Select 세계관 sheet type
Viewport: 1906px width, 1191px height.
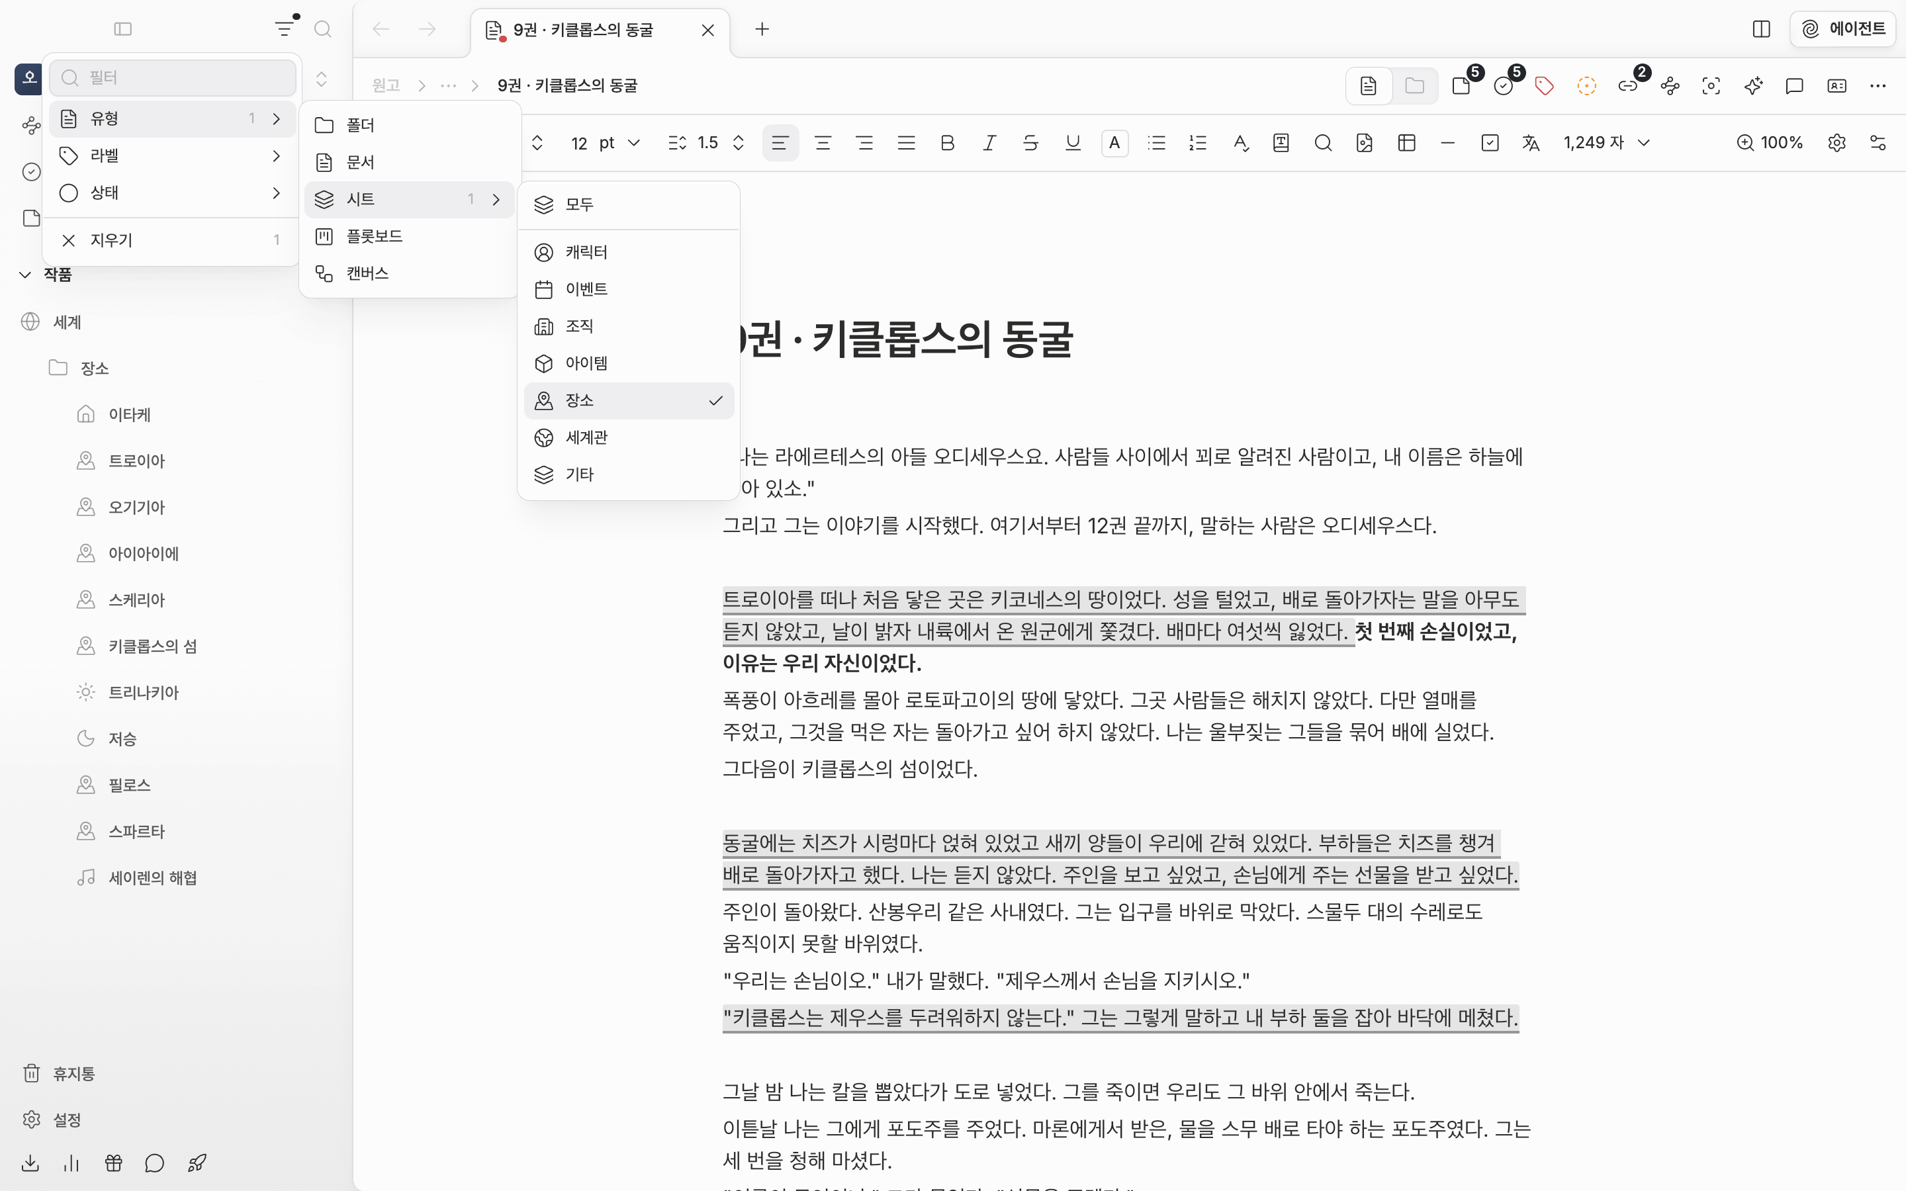(x=629, y=437)
